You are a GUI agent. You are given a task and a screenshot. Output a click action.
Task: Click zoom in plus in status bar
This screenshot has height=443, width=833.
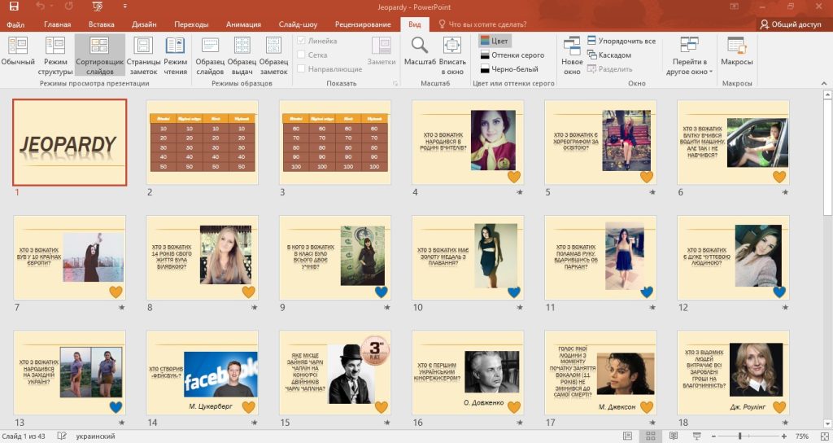(x=785, y=436)
